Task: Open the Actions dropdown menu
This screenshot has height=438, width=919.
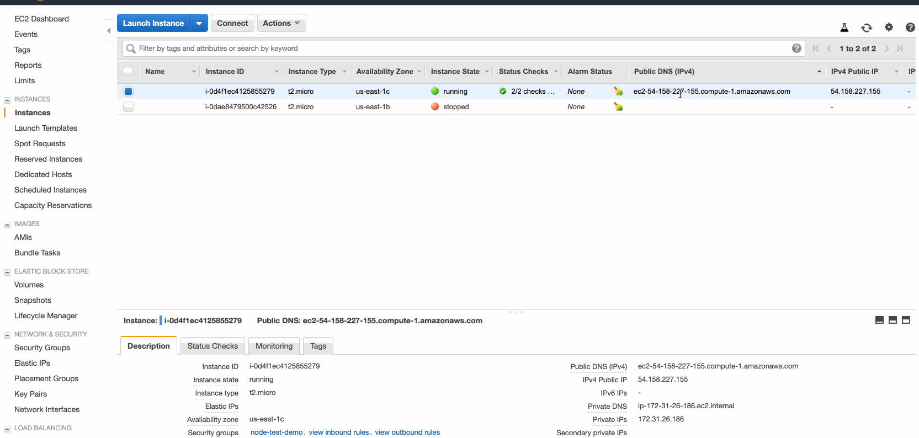Action: pos(281,23)
